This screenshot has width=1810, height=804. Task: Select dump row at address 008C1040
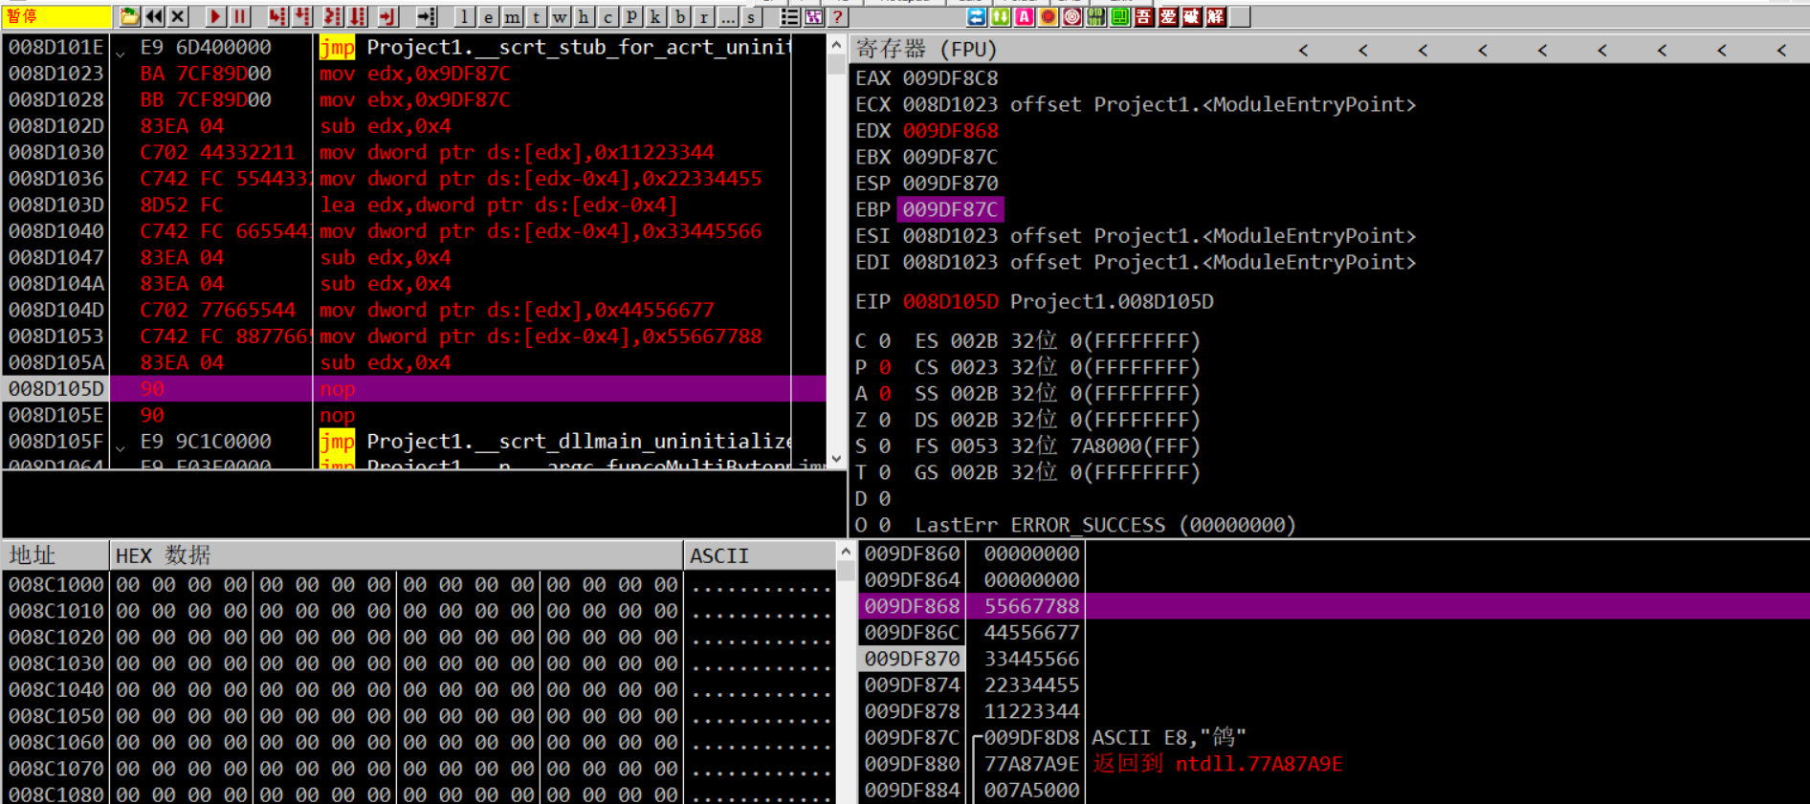pos(419,689)
